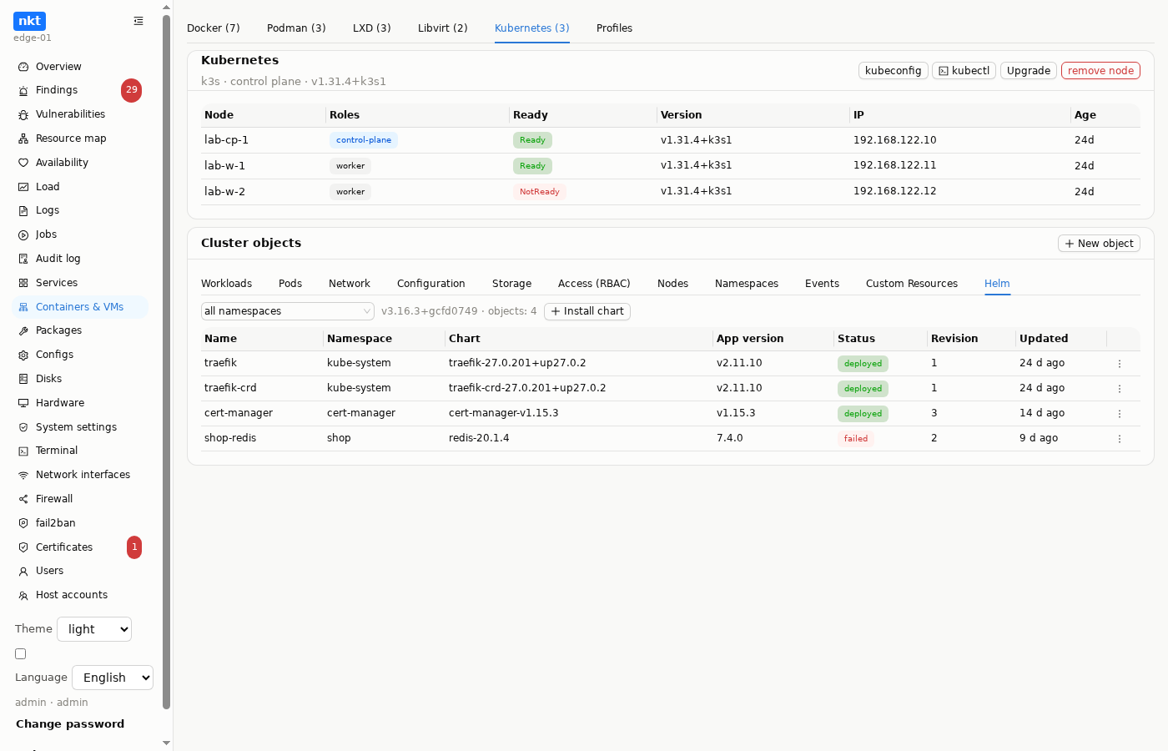This screenshot has width=1168, height=751.
Task: Select the Availability heart icon
Action: pos(23,163)
